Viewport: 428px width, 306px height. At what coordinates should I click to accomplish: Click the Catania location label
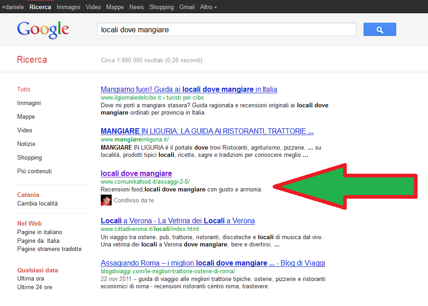click(x=28, y=195)
